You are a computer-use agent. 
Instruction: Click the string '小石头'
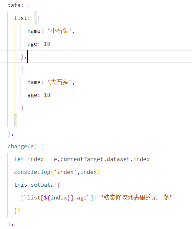[59, 31]
